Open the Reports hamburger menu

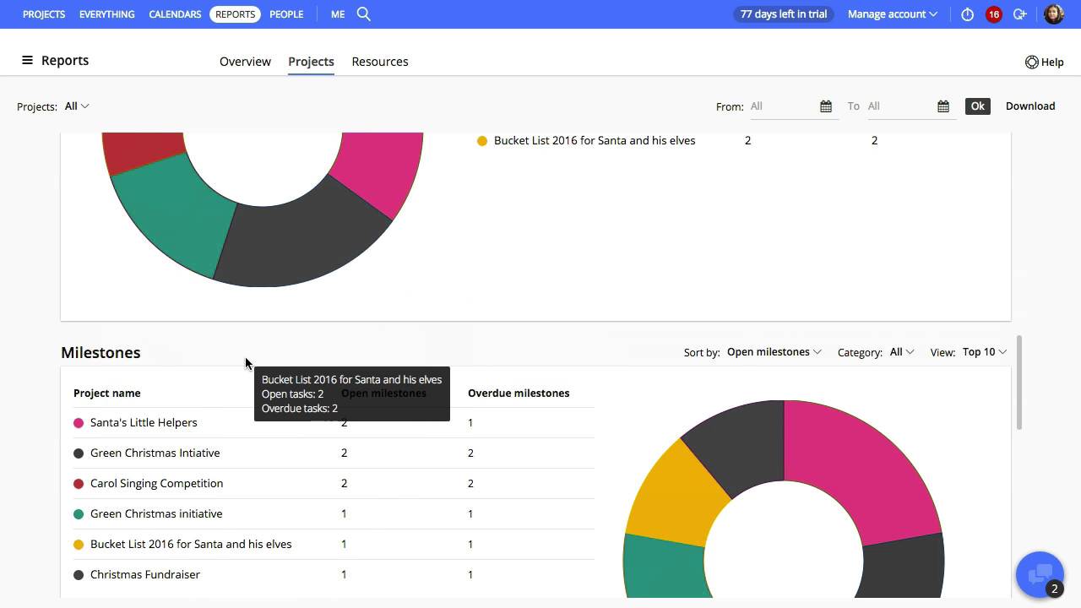click(x=27, y=60)
